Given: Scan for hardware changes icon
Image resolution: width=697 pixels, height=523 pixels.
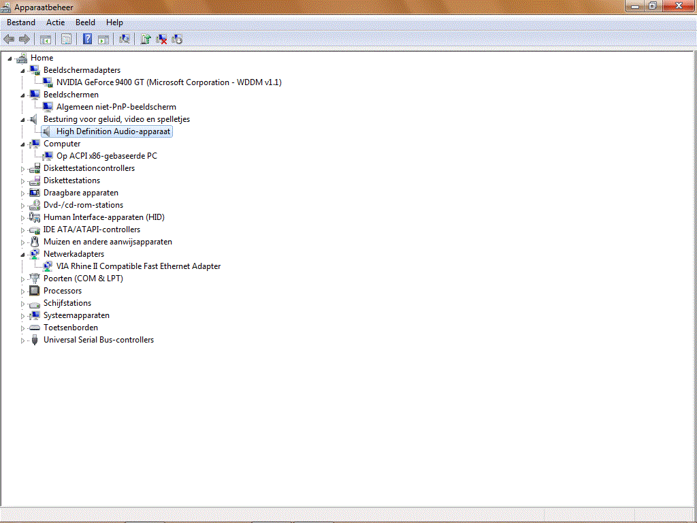Looking at the screenshot, I should [125, 39].
